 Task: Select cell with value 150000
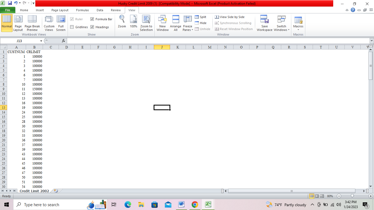(x=34, y=89)
